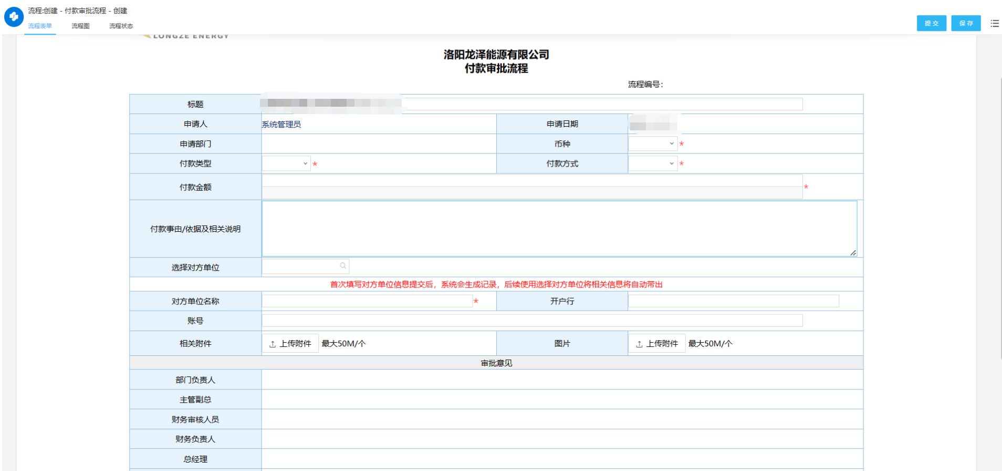Expand the 币种 dropdown
This screenshot has height=471, width=1002.
652,144
